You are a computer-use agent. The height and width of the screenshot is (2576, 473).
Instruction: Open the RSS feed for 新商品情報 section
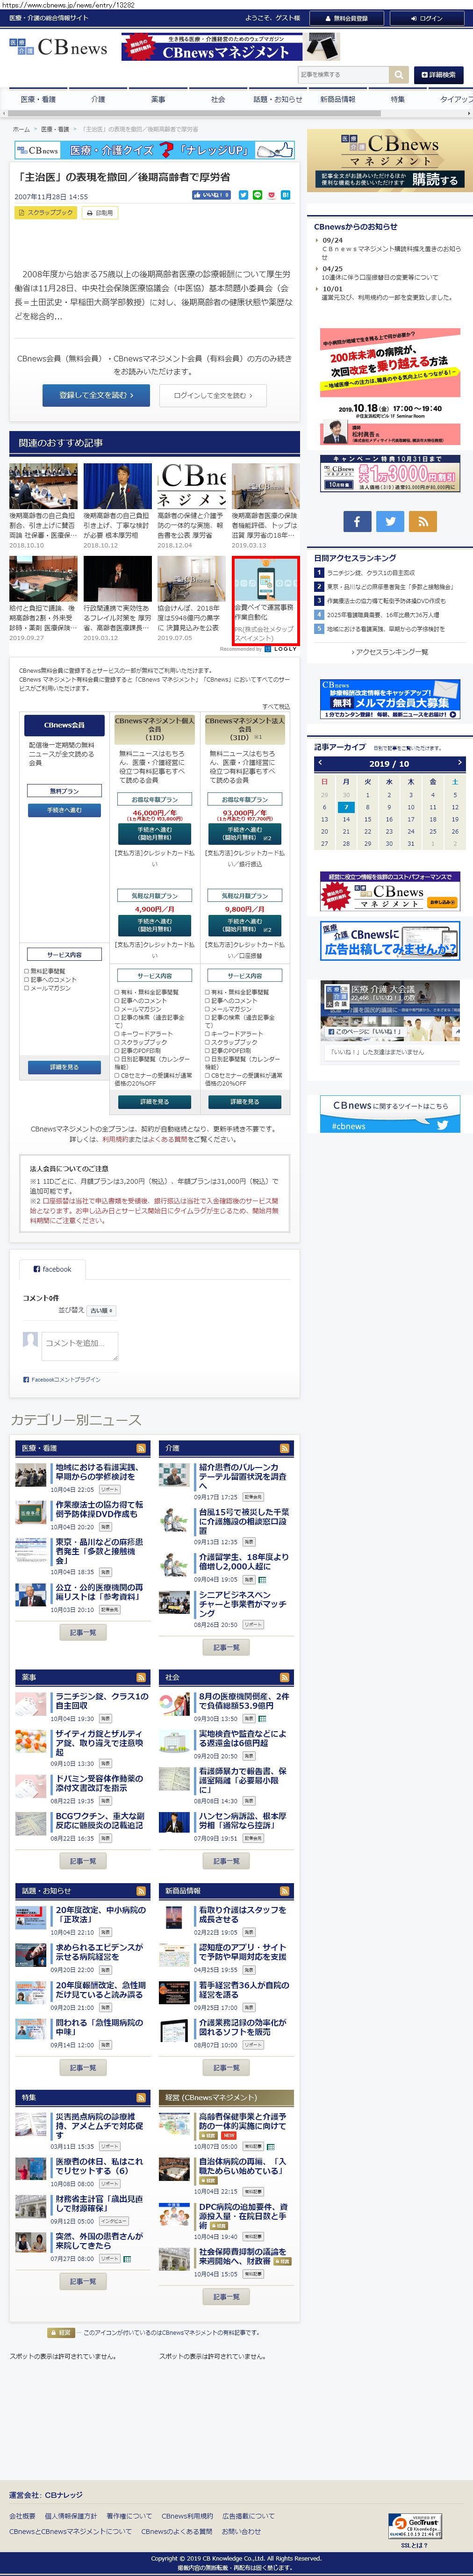point(285,1891)
